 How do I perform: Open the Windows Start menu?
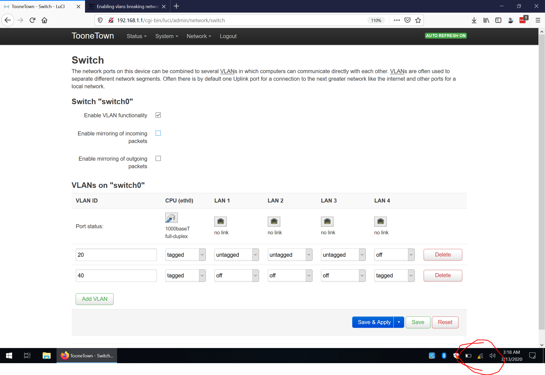click(x=9, y=356)
